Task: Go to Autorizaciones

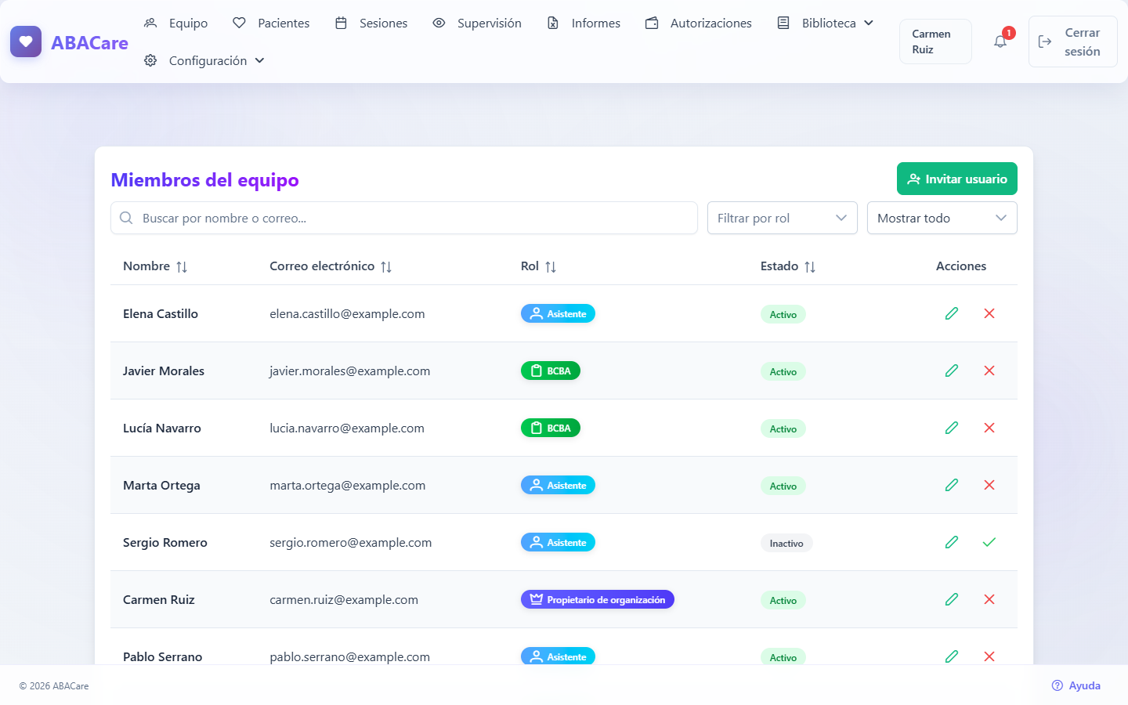Action: (x=699, y=23)
